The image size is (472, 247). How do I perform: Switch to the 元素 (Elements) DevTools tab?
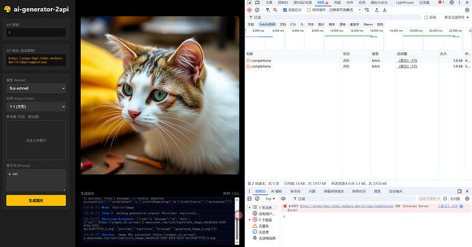pyautogui.click(x=269, y=3)
